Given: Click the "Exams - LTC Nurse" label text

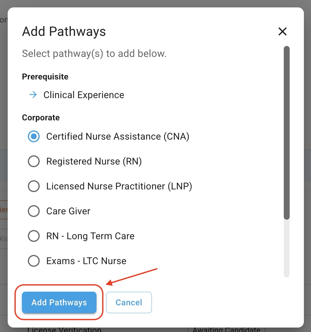Looking at the screenshot, I should point(86,261).
